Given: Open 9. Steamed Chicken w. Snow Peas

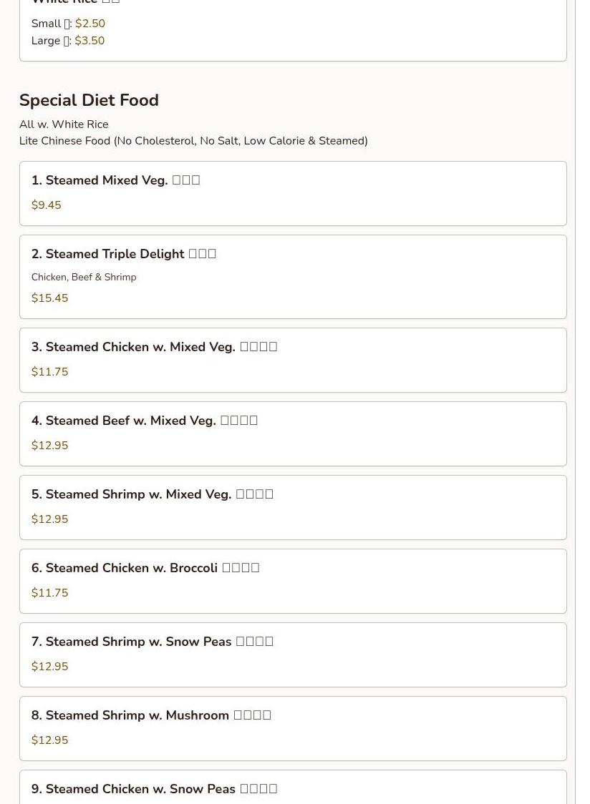Looking at the screenshot, I should coord(293,787).
